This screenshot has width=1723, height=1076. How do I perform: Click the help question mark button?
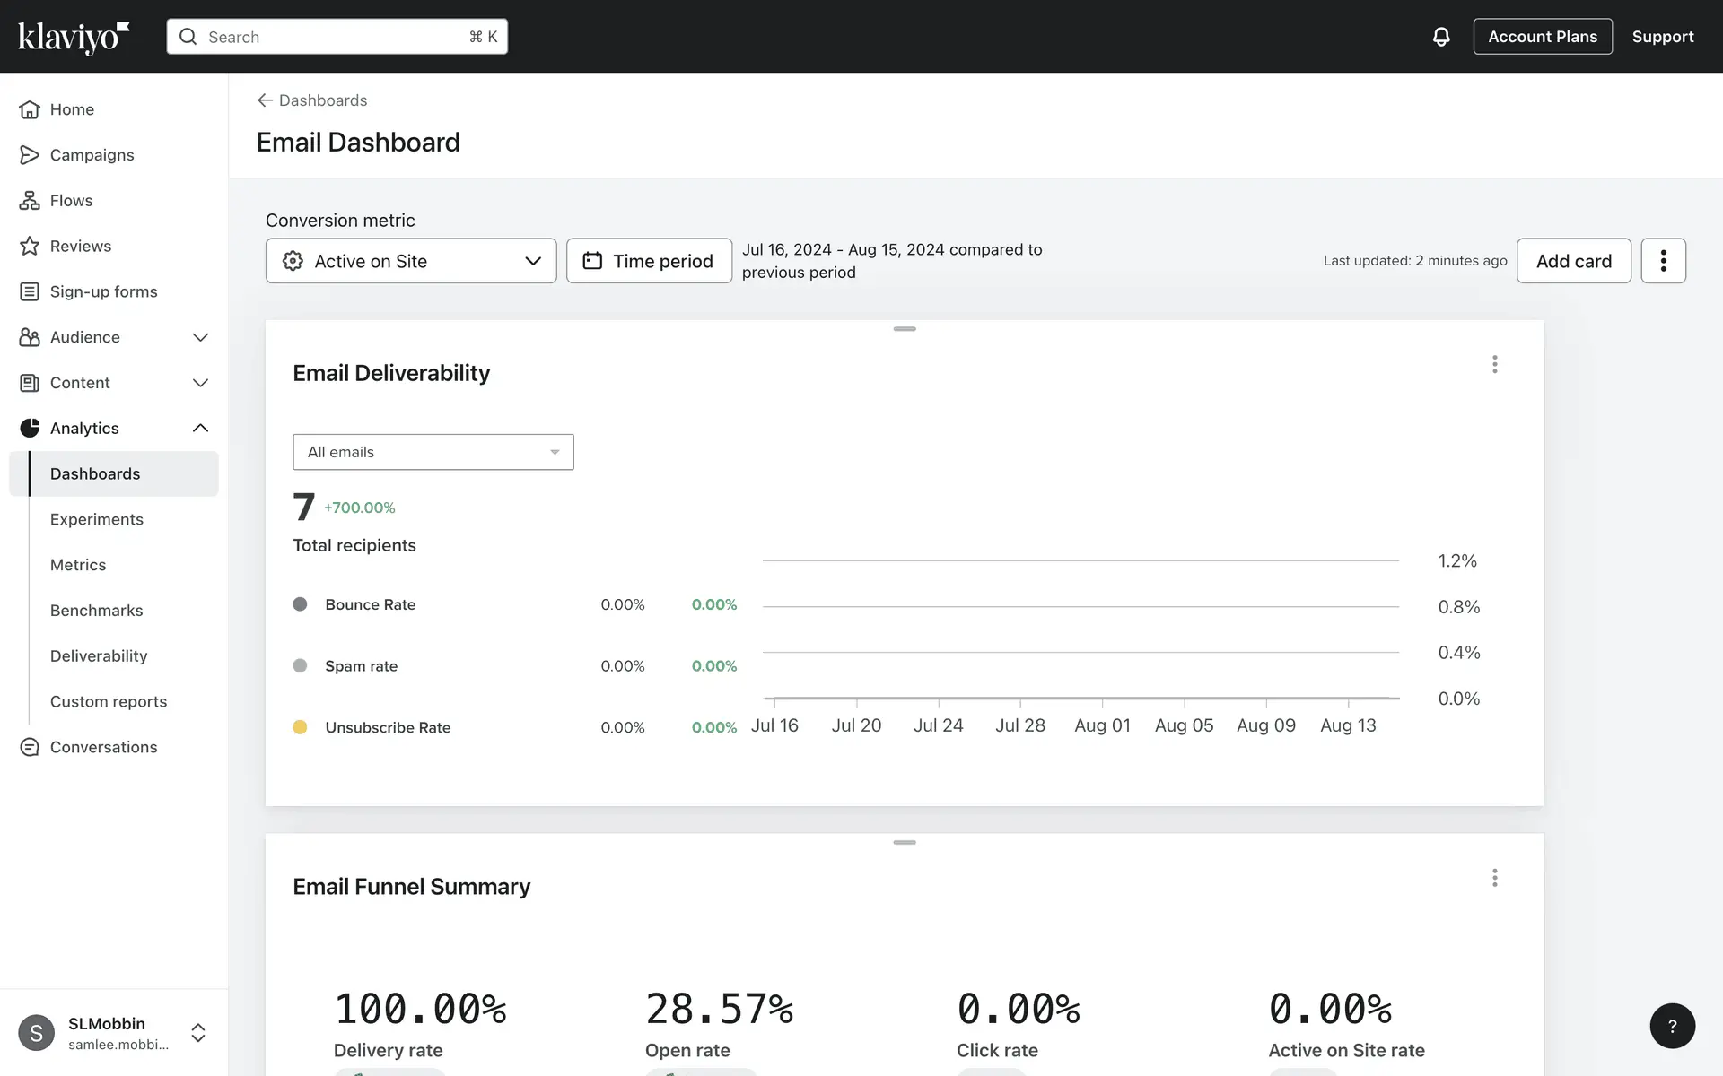pyautogui.click(x=1672, y=1026)
